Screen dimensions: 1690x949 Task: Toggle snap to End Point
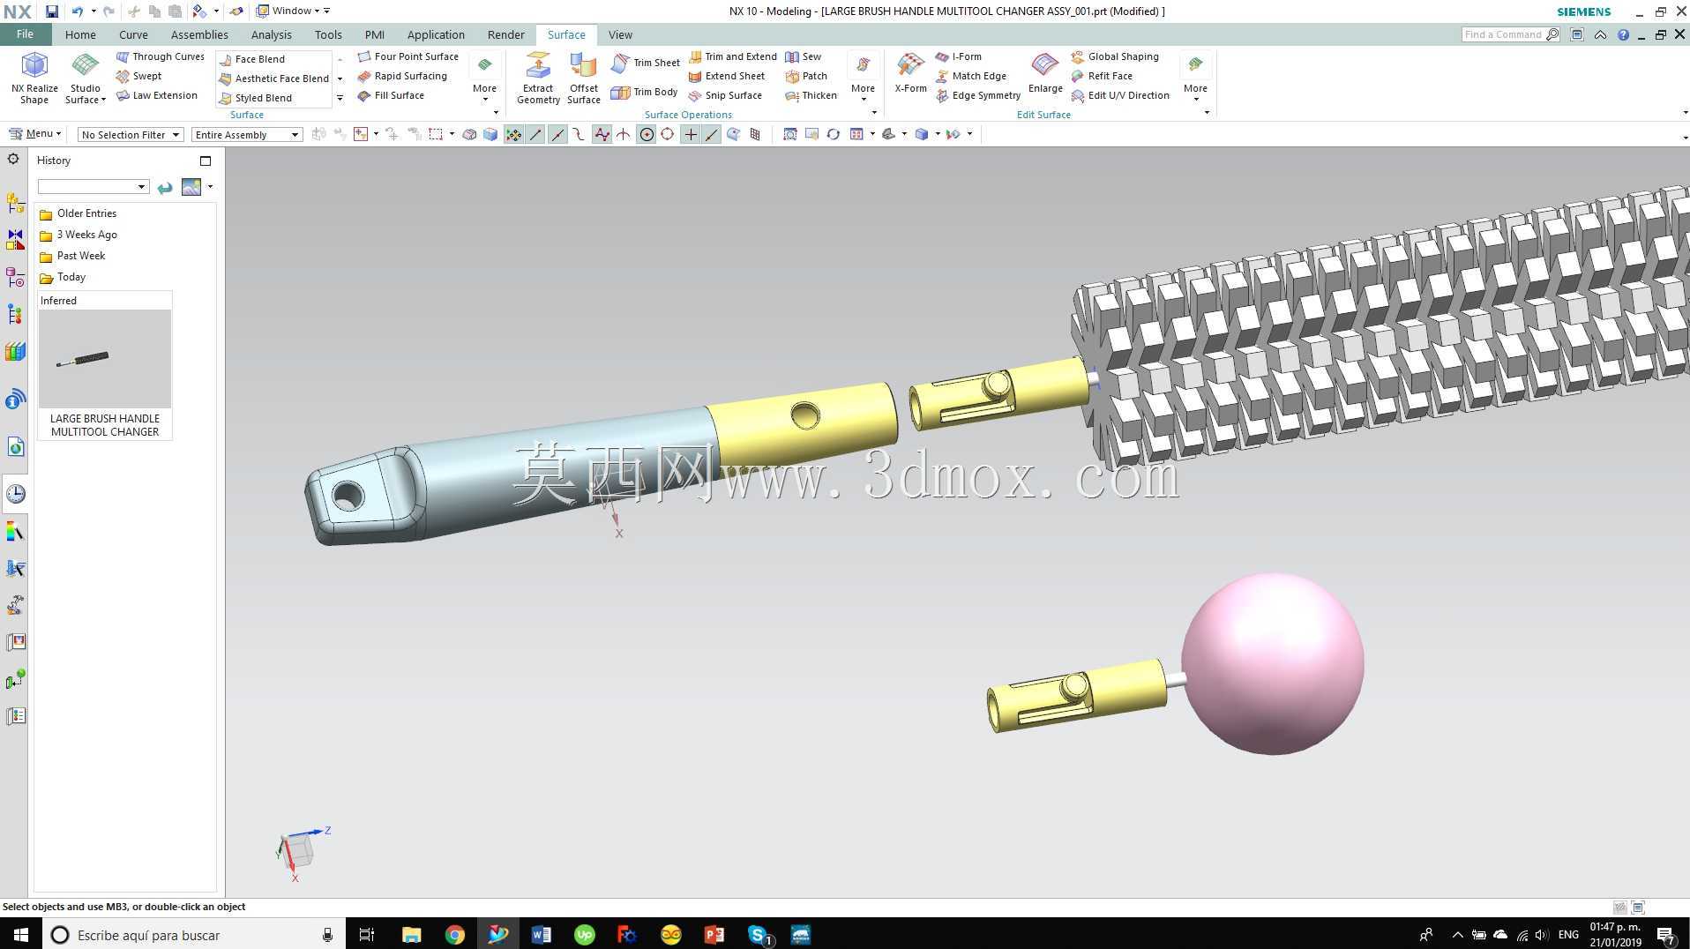click(535, 134)
